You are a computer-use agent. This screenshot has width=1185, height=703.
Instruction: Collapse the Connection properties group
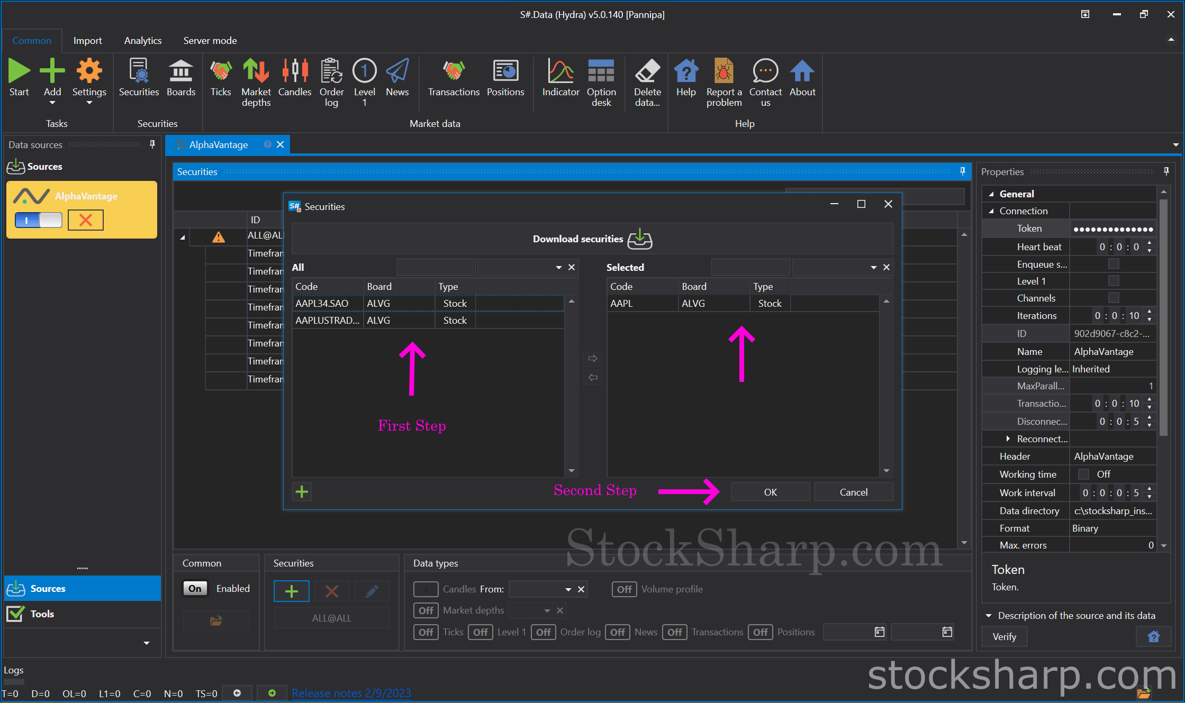991,211
